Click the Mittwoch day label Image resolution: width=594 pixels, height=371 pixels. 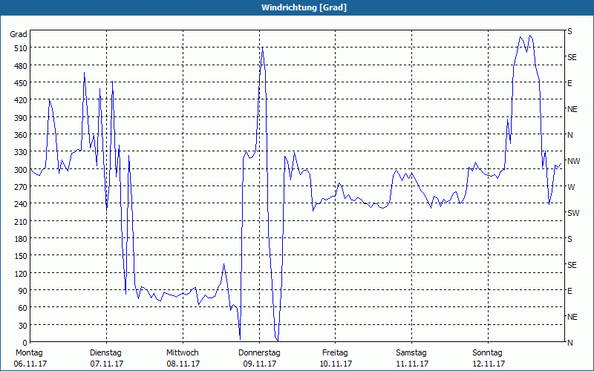point(182,353)
